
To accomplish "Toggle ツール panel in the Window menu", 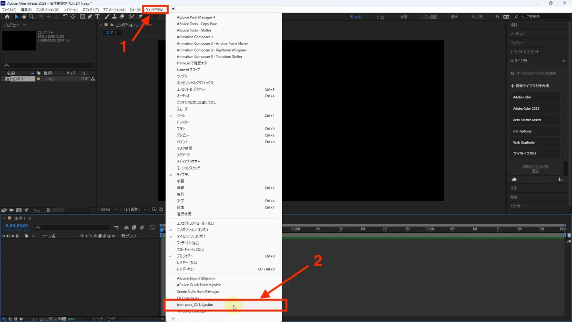I will 224,115.
